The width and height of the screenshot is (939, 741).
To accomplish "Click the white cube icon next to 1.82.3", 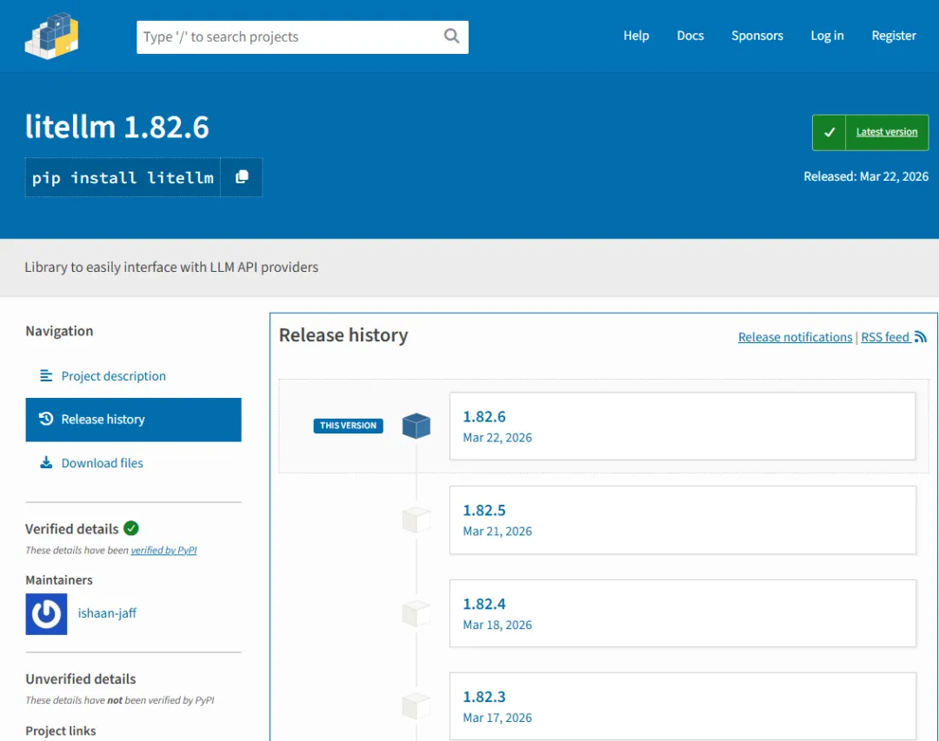I will point(416,706).
